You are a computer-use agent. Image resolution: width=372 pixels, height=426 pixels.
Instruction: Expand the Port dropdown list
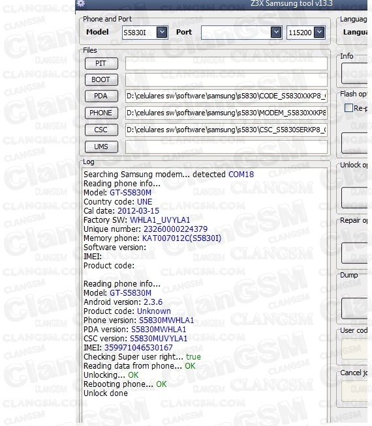[x=276, y=33]
